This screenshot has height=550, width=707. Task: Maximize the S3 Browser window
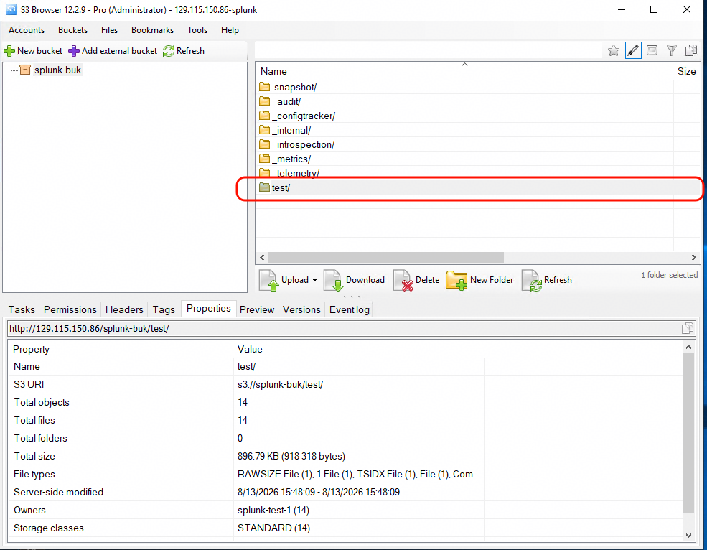coord(654,9)
